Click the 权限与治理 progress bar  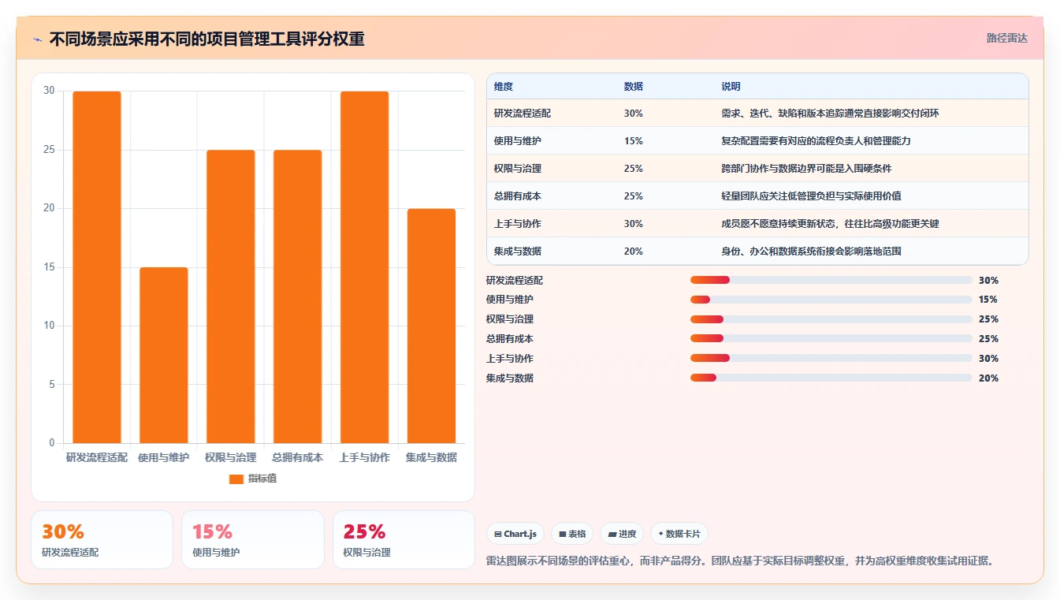point(831,319)
